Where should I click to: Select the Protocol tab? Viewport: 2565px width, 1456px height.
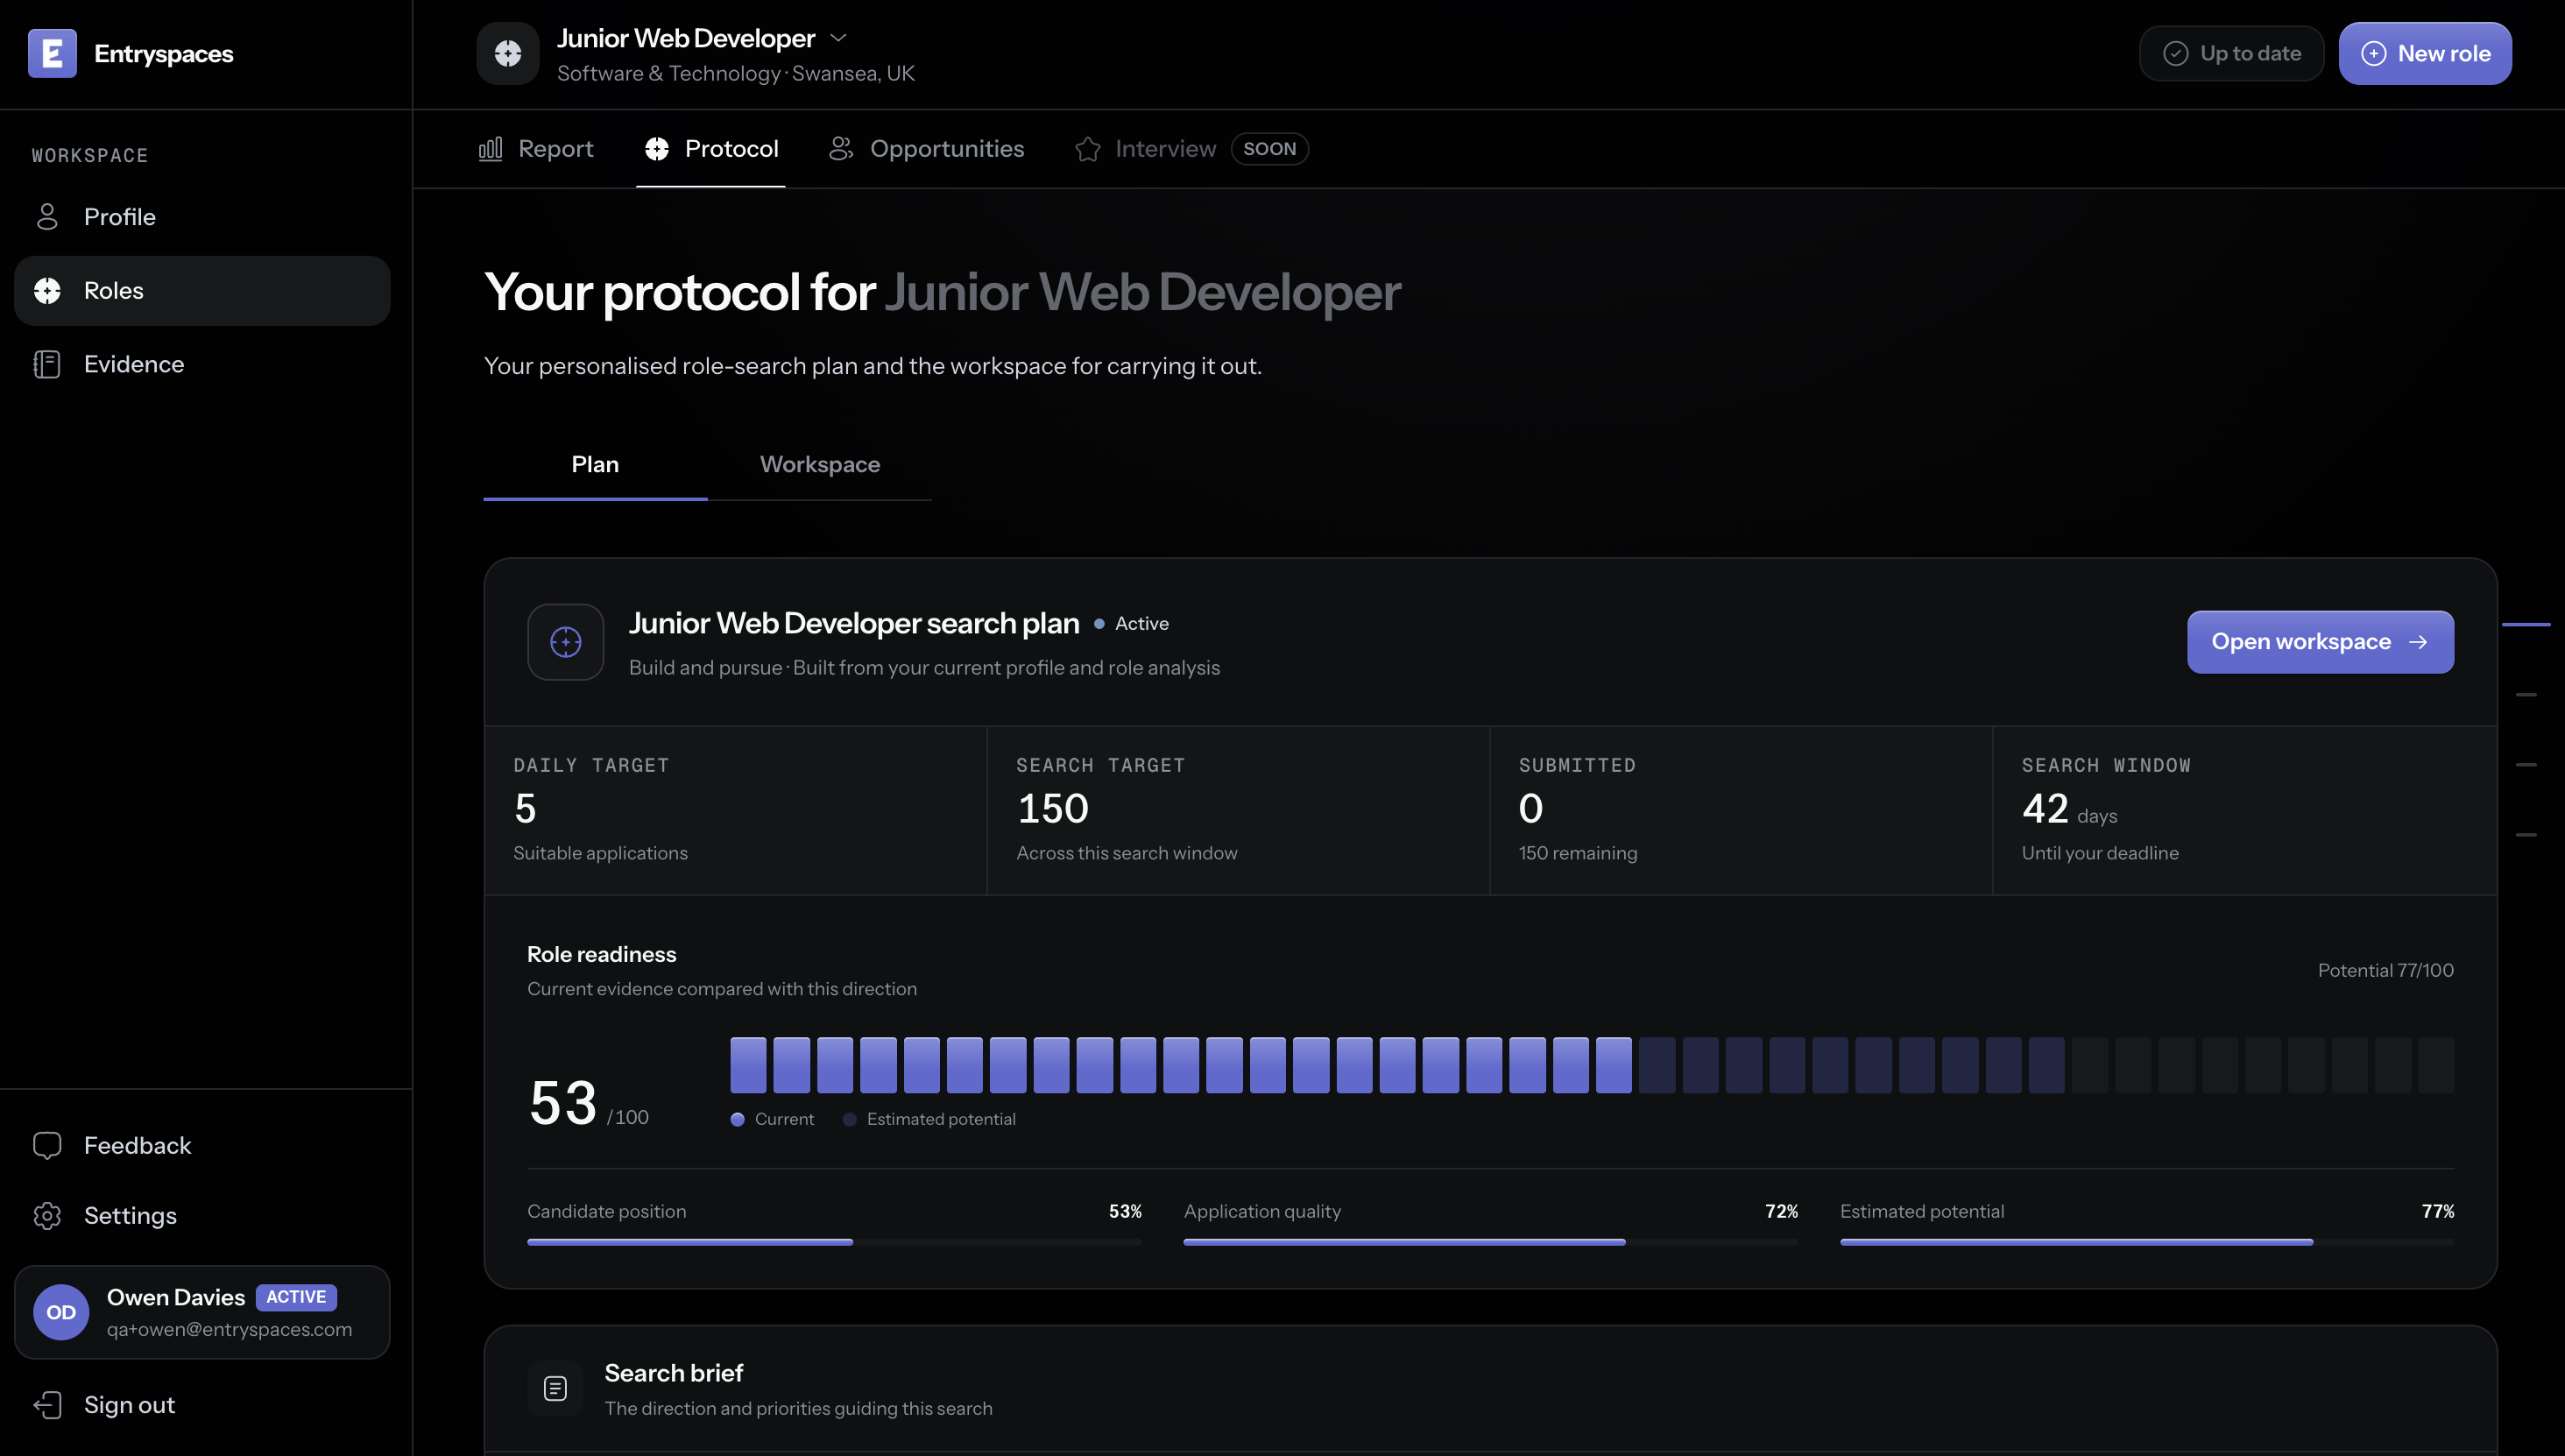coord(711,149)
